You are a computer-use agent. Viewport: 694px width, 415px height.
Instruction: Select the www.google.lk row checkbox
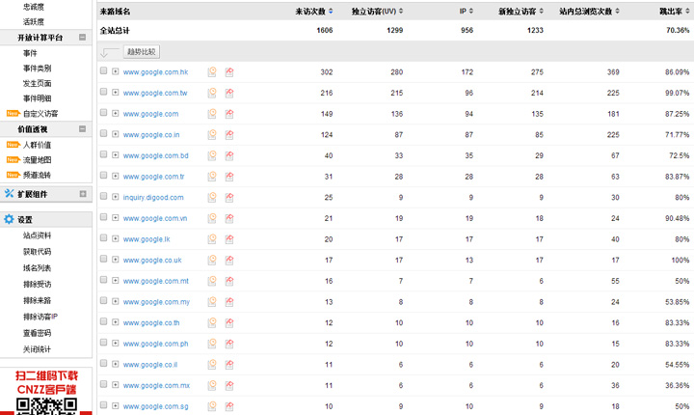click(104, 239)
